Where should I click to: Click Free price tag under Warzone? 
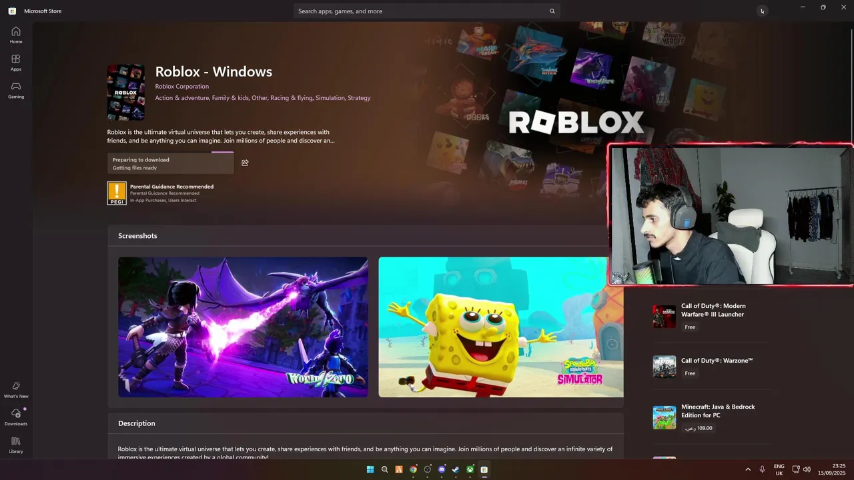(x=690, y=373)
